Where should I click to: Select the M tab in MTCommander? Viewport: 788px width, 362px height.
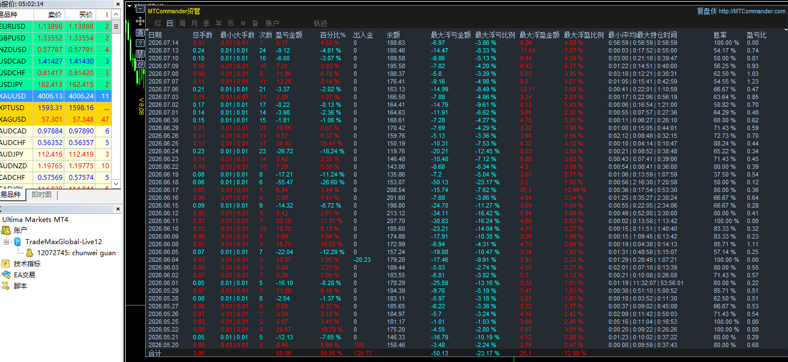243,23
